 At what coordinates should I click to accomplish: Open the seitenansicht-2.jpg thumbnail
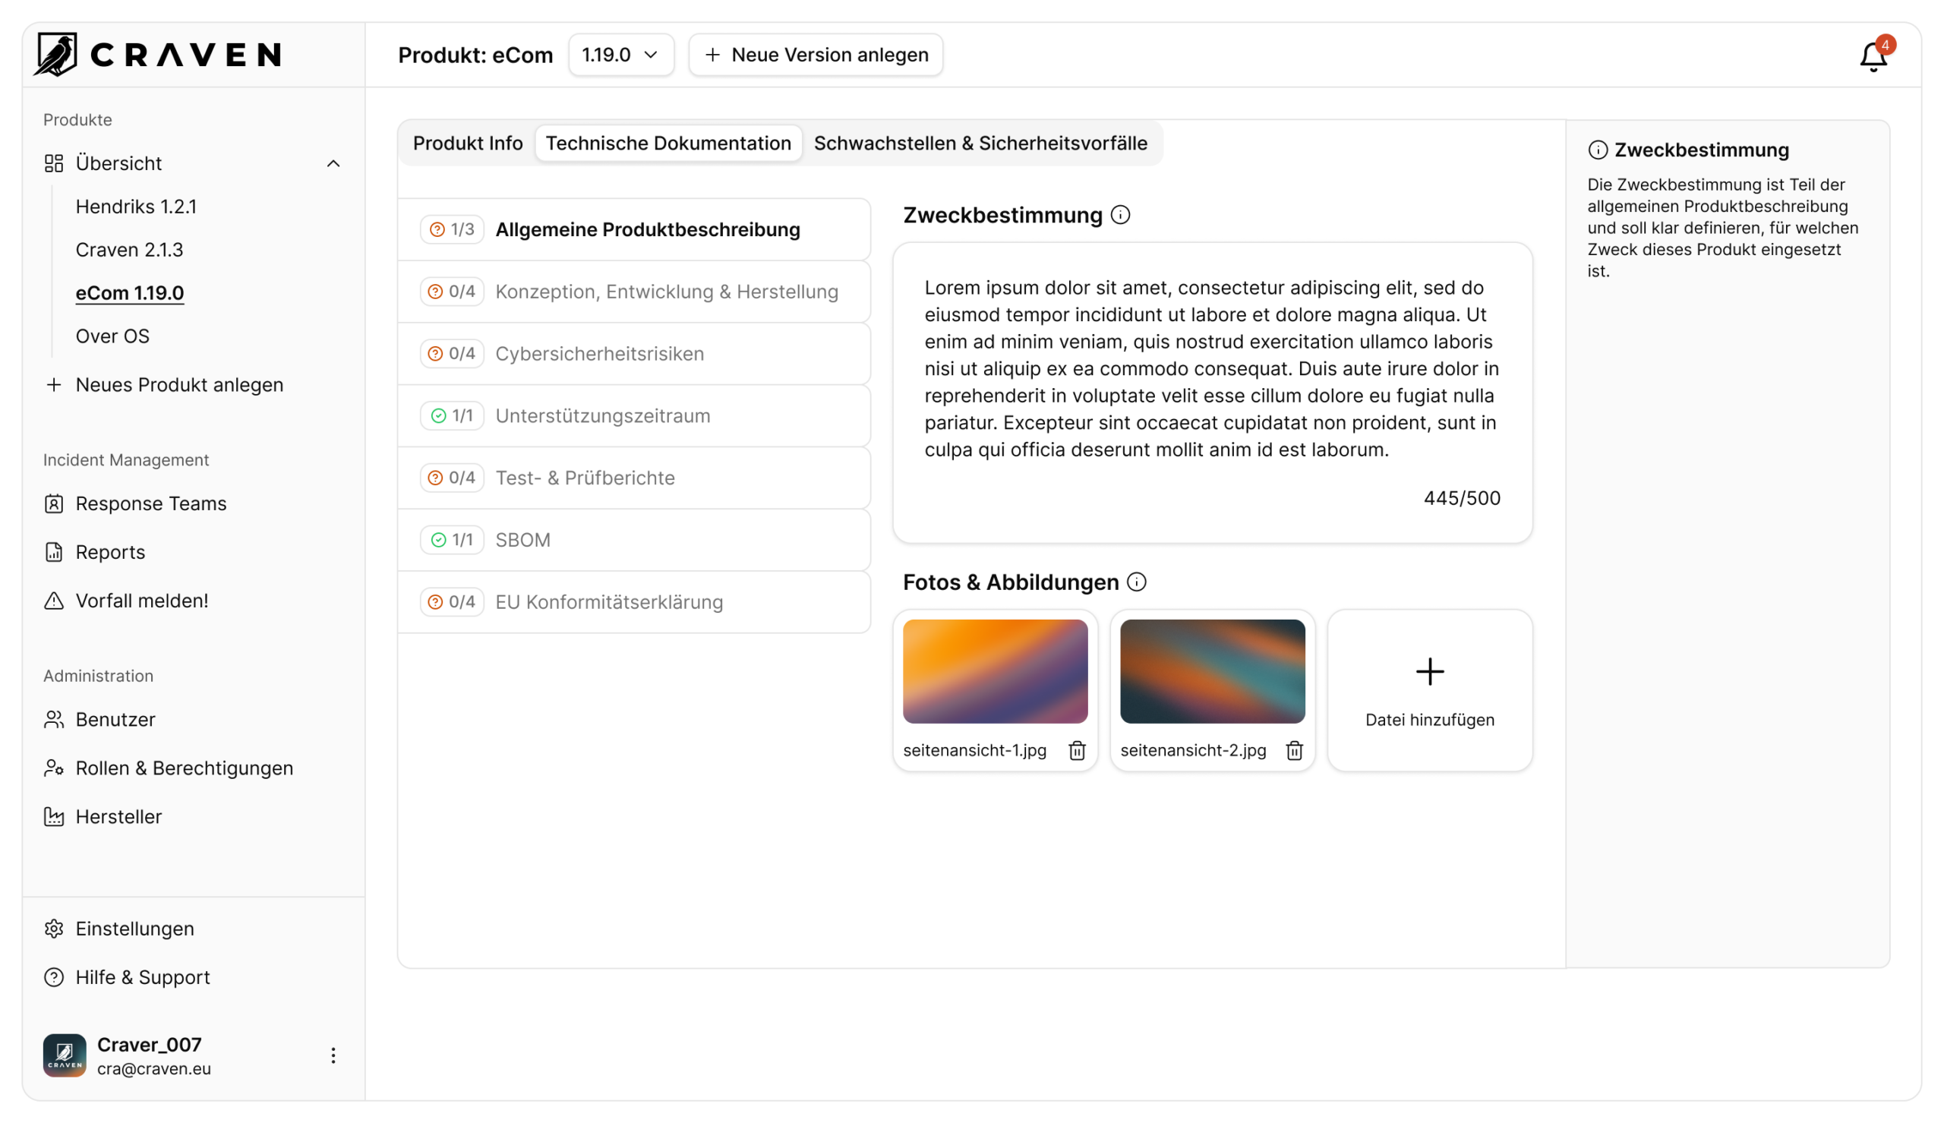pos(1212,671)
